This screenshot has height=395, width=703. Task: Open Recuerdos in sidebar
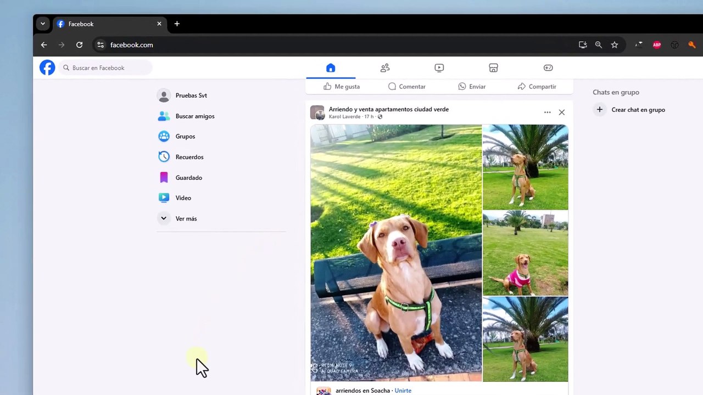coord(221,157)
